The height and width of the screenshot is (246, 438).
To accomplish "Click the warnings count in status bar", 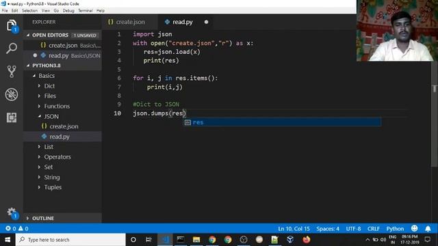I will coord(23,228).
